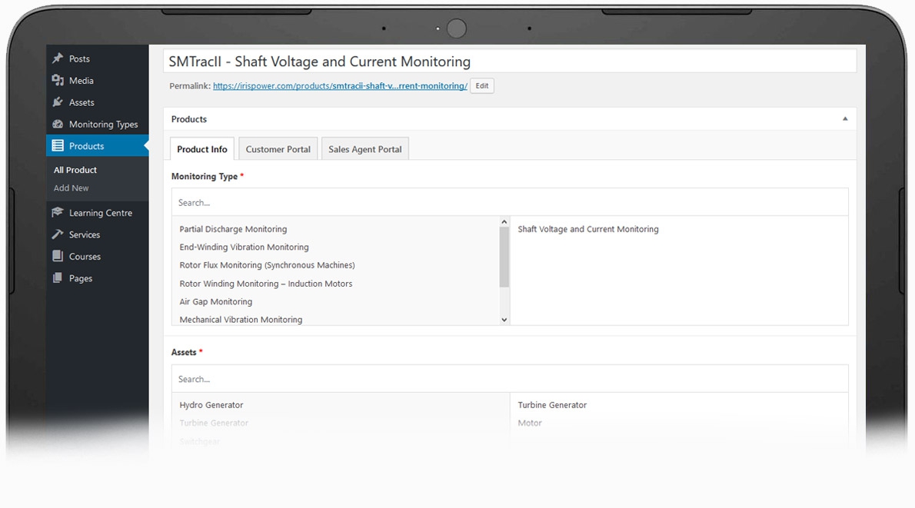This screenshot has height=508, width=915.
Task: Click Add New product link
Action: (x=72, y=188)
